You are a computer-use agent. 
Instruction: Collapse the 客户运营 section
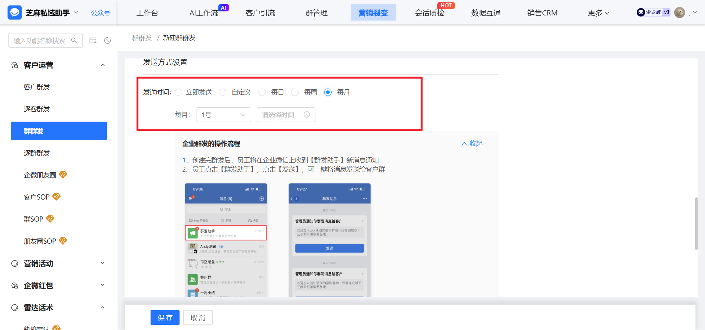[103, 65]
